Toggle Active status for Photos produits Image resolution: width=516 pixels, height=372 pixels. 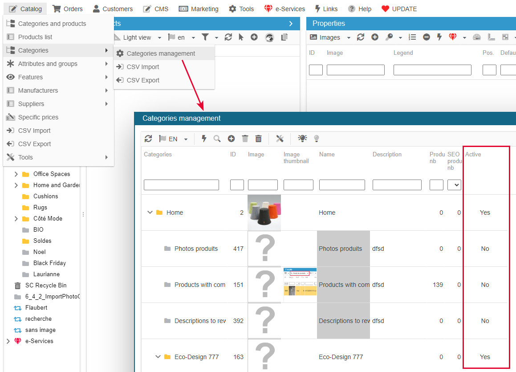click(x=485, y=249)
